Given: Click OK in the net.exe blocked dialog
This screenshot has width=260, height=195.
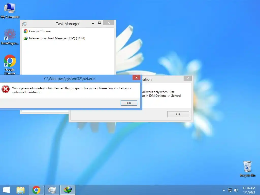Looking at the screenshot, I should pos(129,103).
